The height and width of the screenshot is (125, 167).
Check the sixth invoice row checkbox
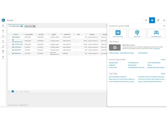[x=9, y=53]
